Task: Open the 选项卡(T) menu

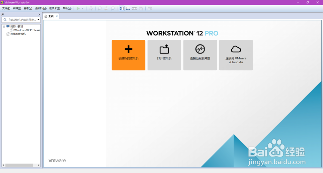Action: click(55, 8)
